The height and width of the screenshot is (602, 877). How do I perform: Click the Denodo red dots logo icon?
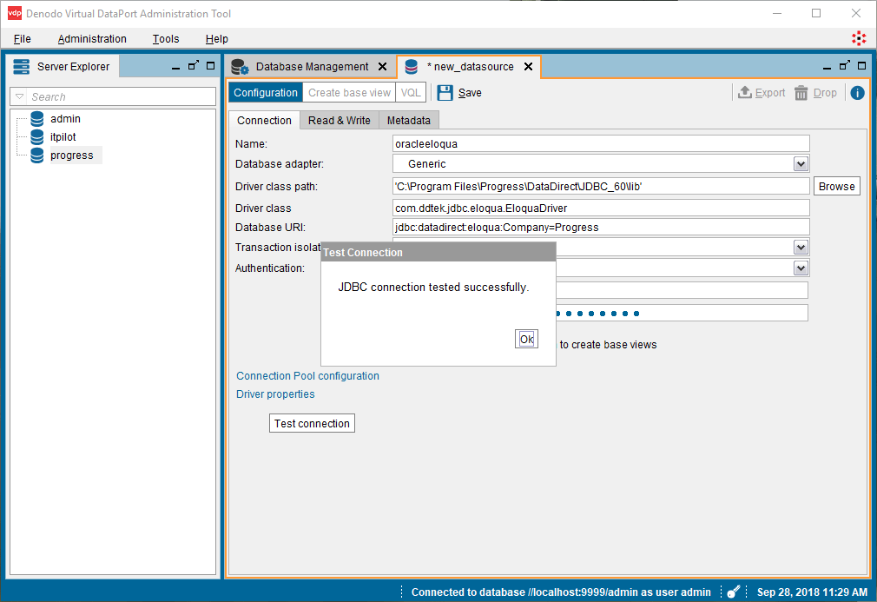(x=859, y=38)
